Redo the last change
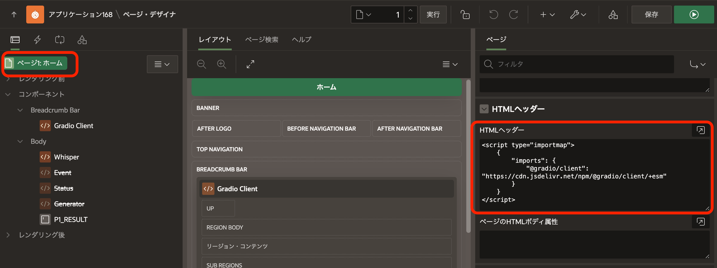The image size is (717, 268). [x=513, y=15]
